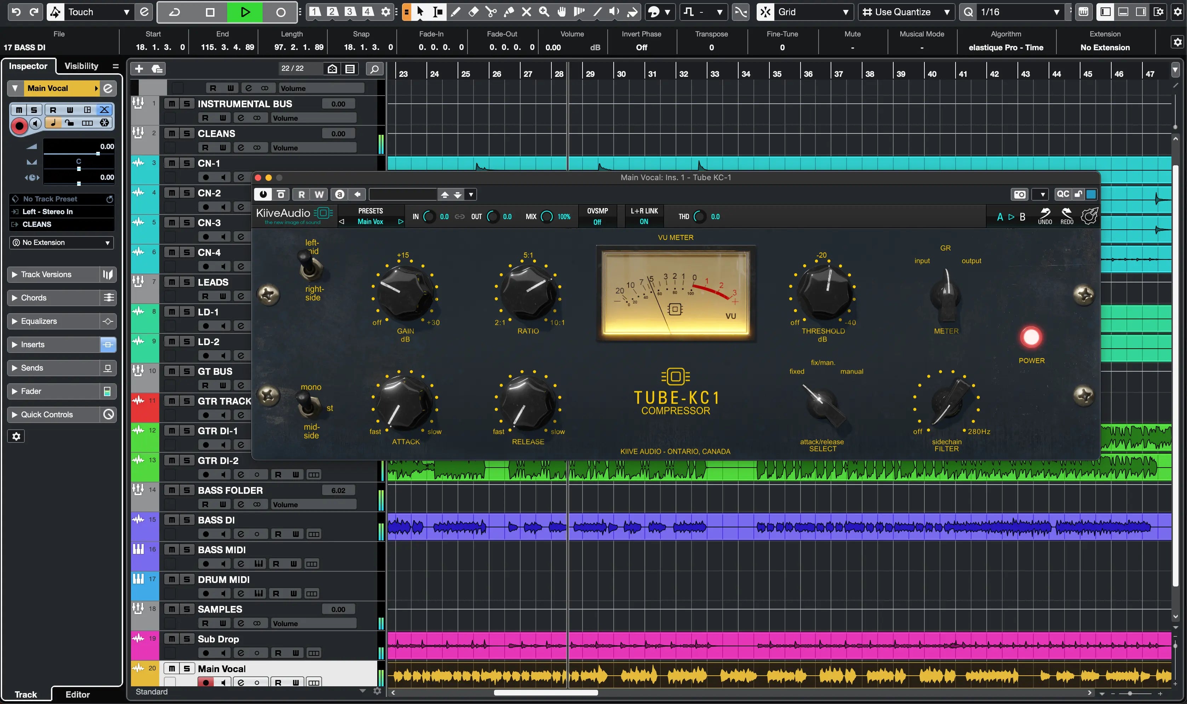1187x704 pixels.
Task: Click the plugin MIX knob
Action: pos(546,217)
